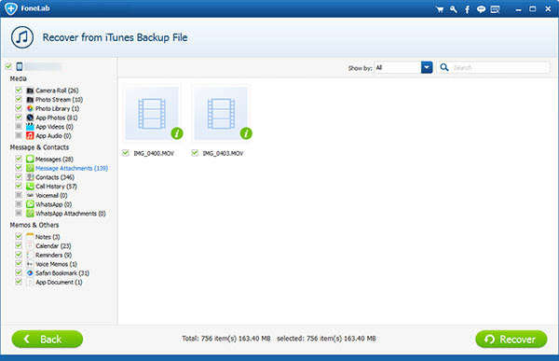Click the FoneLab shield logo

pos(10,8)
